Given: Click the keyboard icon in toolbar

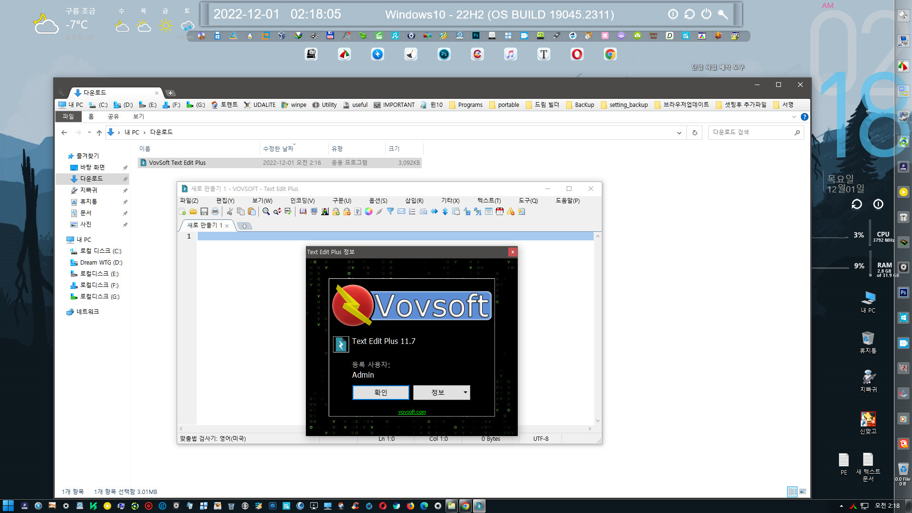Looking at the screenshot, I should click(423, 212).
